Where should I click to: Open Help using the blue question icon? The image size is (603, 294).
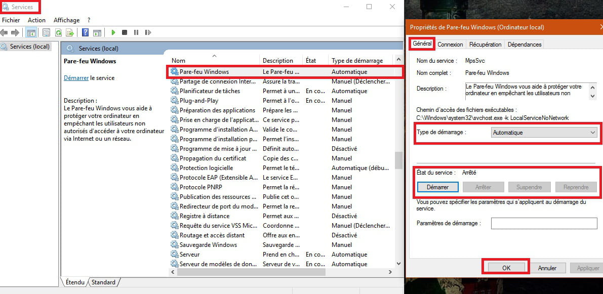86,33
